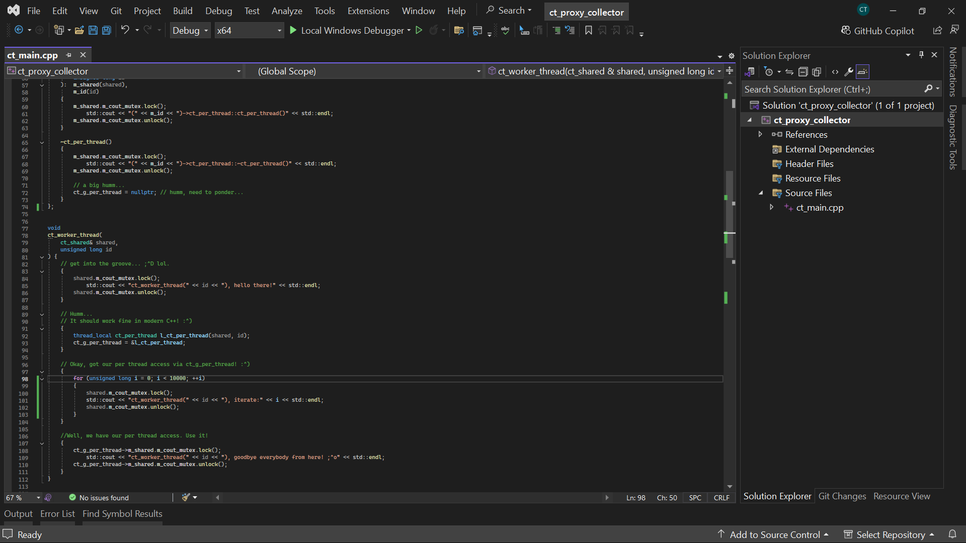Viewport: 966px width, 543px height.
Task: Click the editor settings gear icon
Action: pyautogui.click(x=732, y=56)
